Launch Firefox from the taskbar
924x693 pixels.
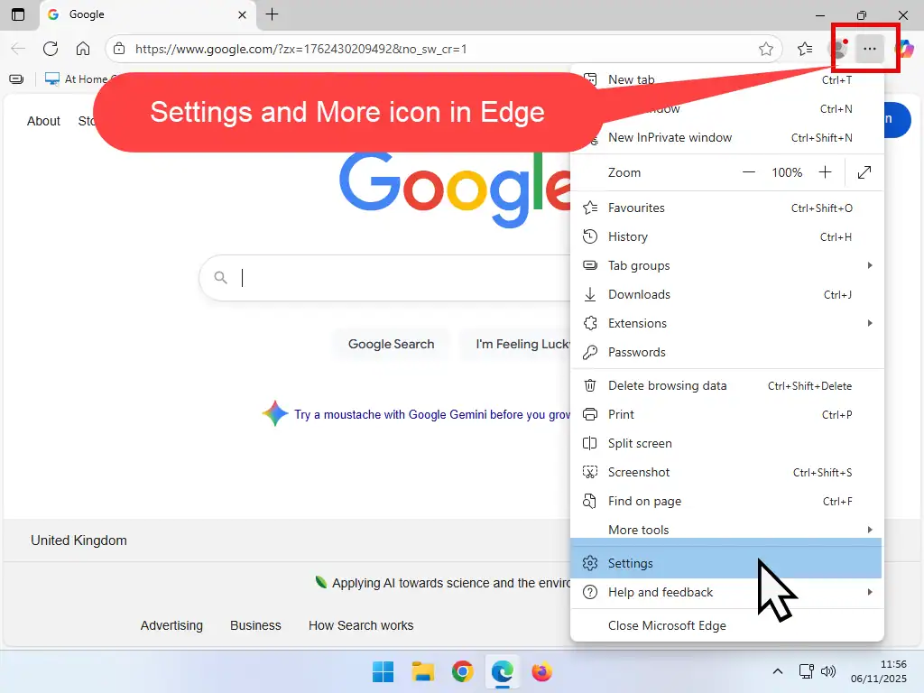pyautogui.click(x=541, y=671)
